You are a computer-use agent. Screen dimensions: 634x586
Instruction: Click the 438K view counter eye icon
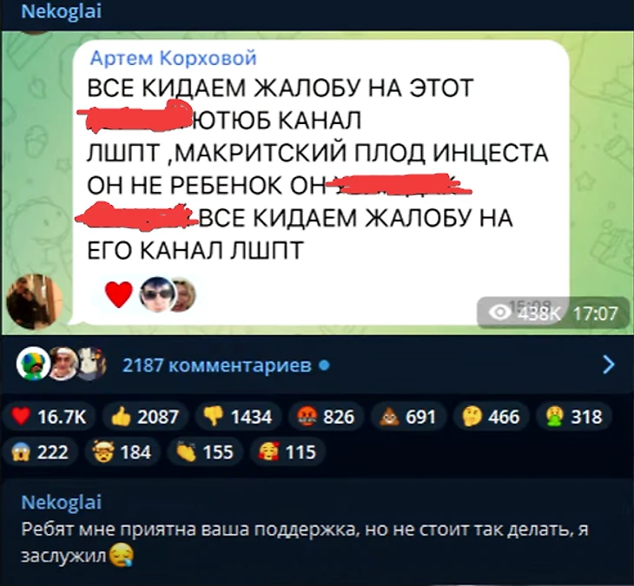click(x=499, y=313)
